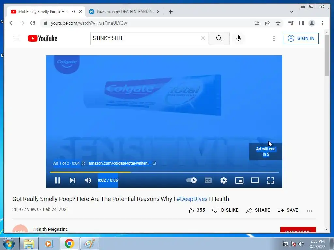Click ad info icon beside Ad 1 of 2
The height and width of the screenshot is (250, 334).
(83, 163)
